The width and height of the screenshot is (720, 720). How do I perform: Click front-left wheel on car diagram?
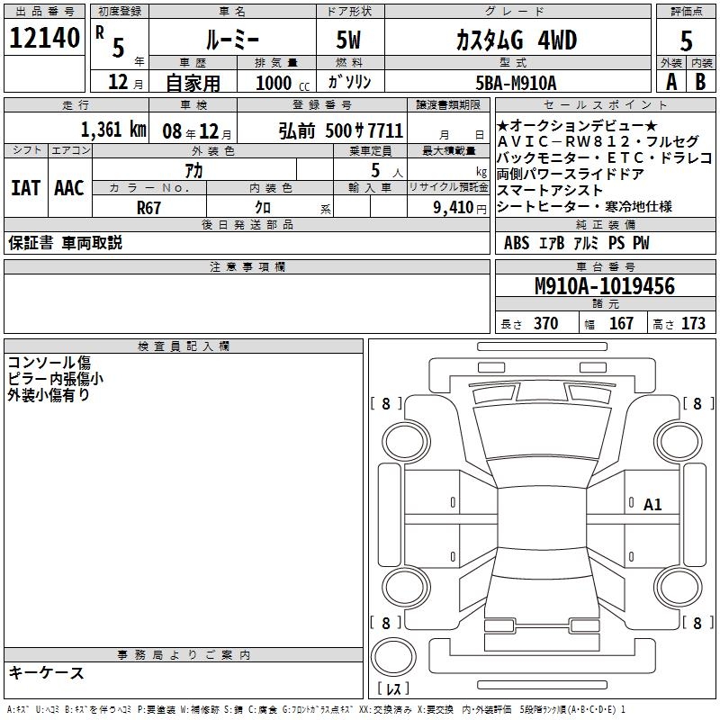point(406,442)
